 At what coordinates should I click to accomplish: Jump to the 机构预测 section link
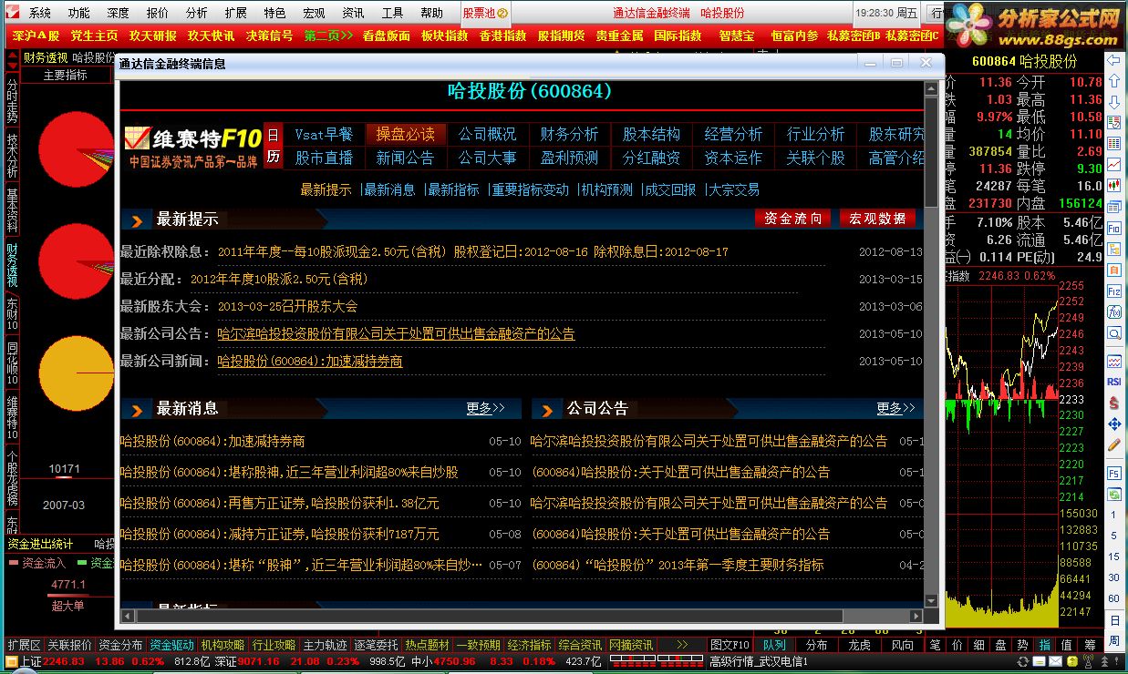point(606,189)
